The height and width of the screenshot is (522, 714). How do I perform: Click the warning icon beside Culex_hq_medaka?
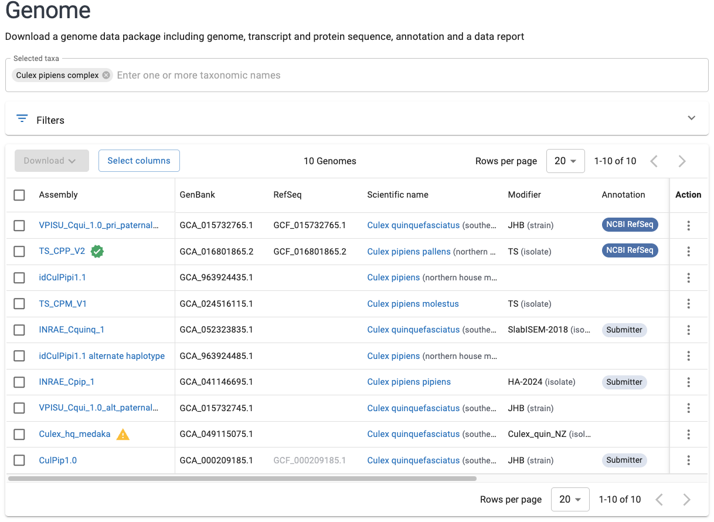point(123,434)
